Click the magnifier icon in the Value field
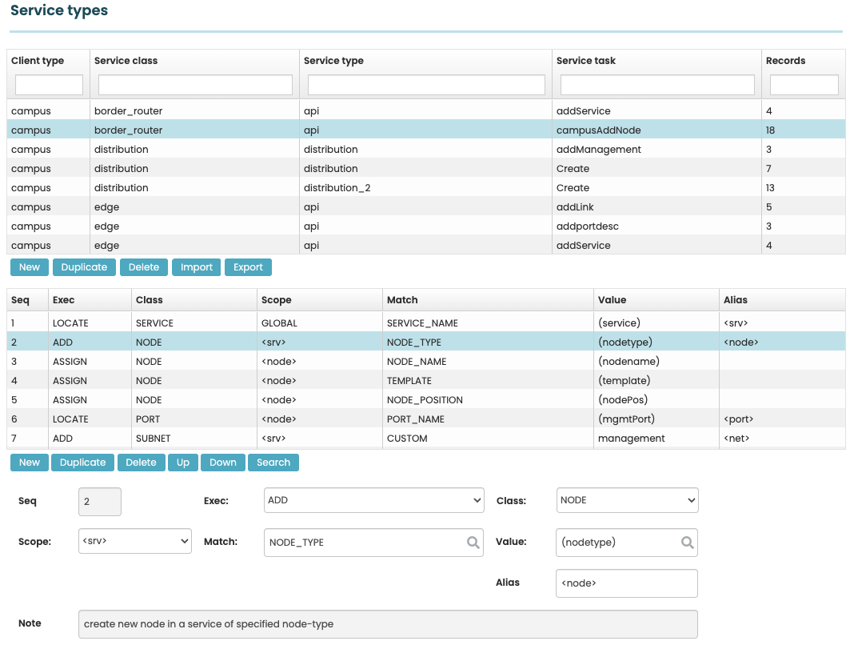854x645 pixels. pyautogui.click(x=686, y=542)
